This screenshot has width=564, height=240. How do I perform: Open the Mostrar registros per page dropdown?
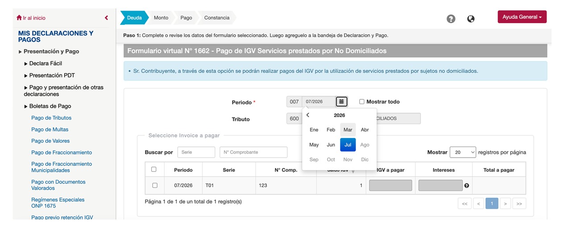463,152
